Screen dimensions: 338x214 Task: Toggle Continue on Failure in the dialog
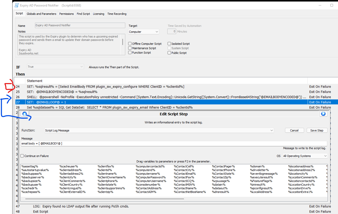[x=22, y=156]
